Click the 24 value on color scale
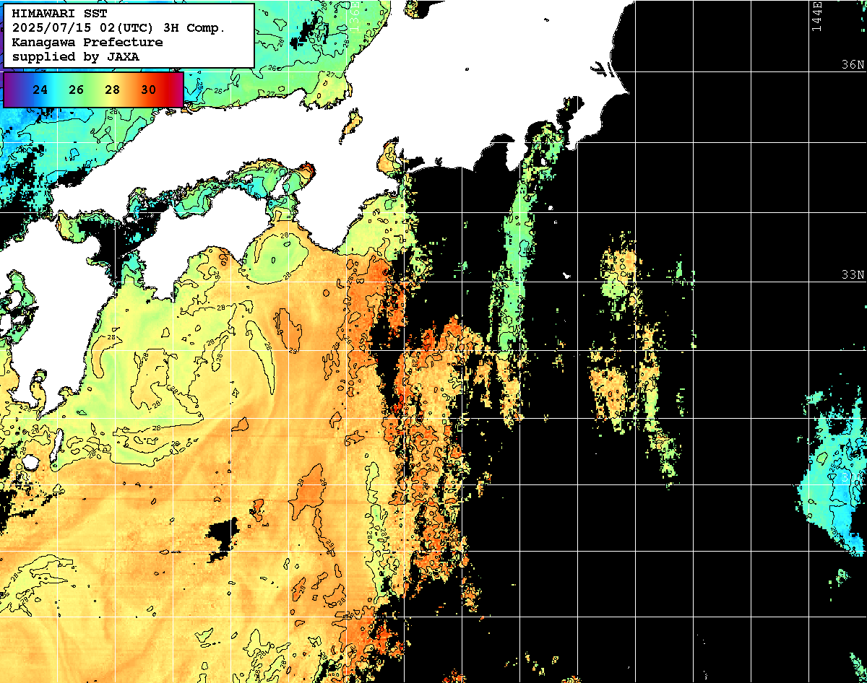This screenshot has height=683, width=867. coord(41,90)
